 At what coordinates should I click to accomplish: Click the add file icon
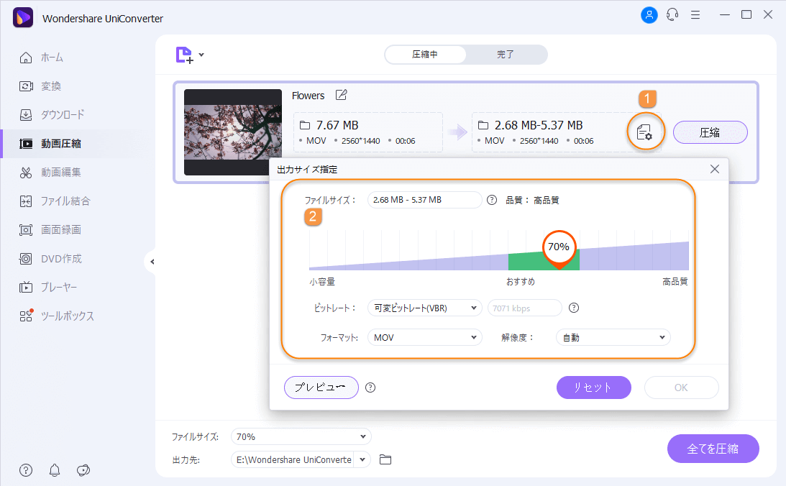[x=184, y=55]
